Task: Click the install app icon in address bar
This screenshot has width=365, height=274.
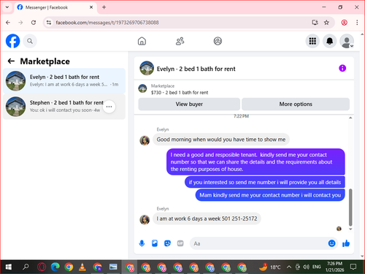Action: click(x=315, y=23)
